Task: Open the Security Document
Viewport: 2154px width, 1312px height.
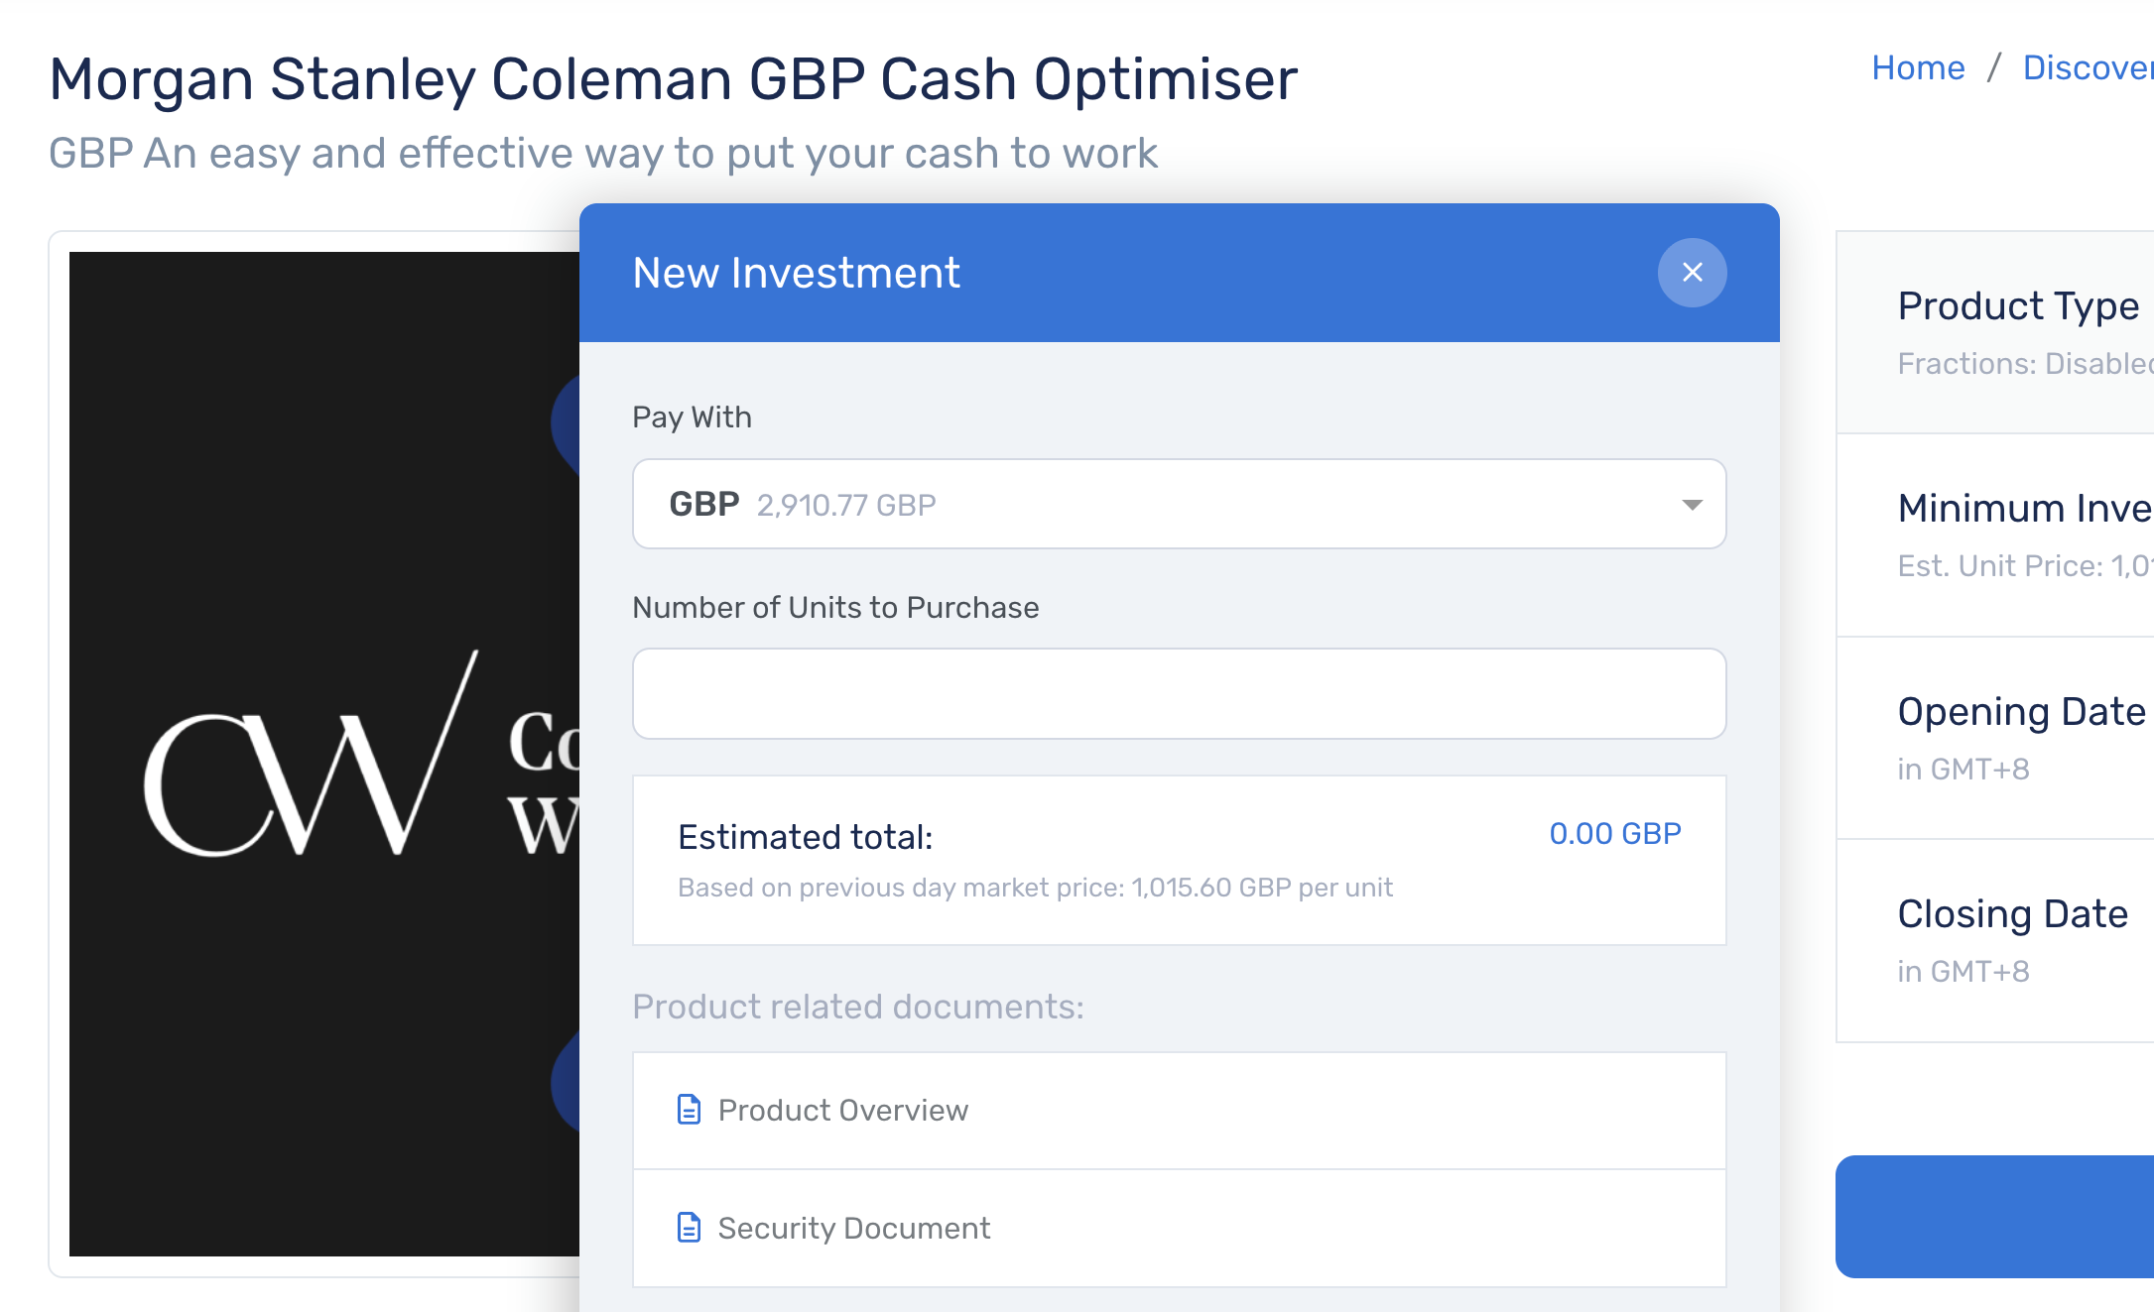Action: coord(853,1228)
